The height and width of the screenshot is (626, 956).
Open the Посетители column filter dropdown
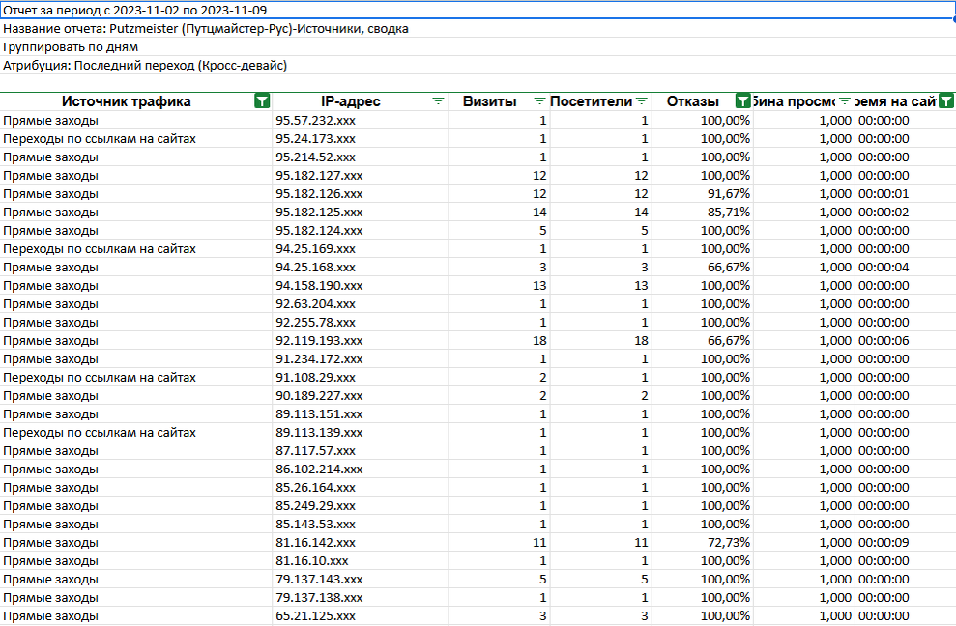(x=642, y=101)
